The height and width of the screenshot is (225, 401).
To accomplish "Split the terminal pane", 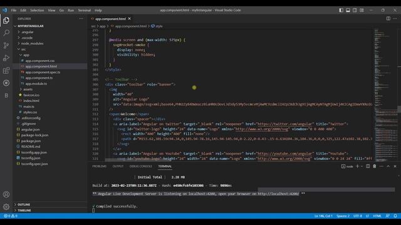I will 368,166.
